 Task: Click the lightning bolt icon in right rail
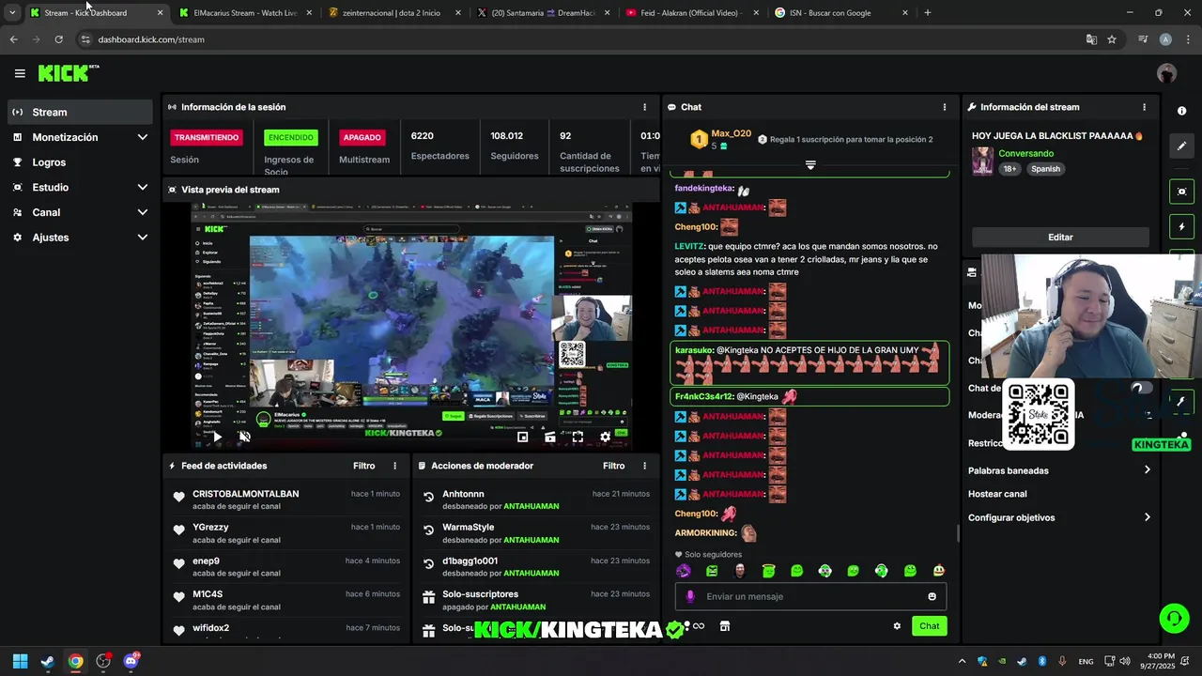tap(1181, 227)
